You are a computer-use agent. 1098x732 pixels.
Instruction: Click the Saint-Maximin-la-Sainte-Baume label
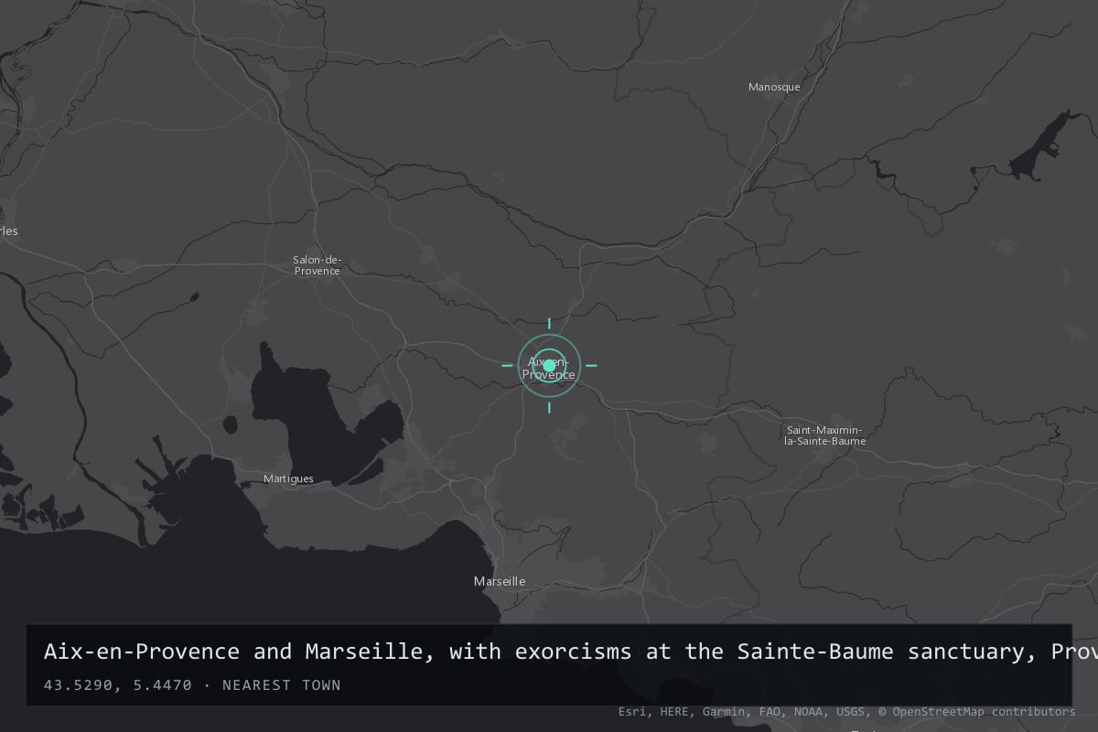pyautogui.click(x=825, y=436)
